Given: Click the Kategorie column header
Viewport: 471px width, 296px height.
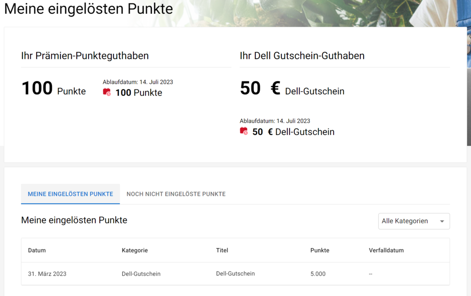Looking at the screenshot, I should (x=135, y=250).
